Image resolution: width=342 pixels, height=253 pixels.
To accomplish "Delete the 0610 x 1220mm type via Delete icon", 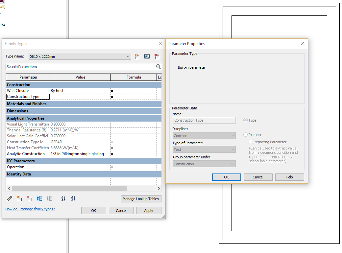I will coord(157,56).
